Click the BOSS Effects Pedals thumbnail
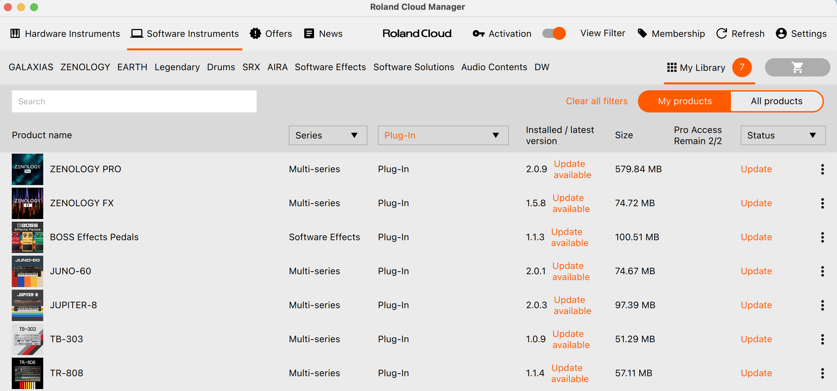 (x=28, y=237)
